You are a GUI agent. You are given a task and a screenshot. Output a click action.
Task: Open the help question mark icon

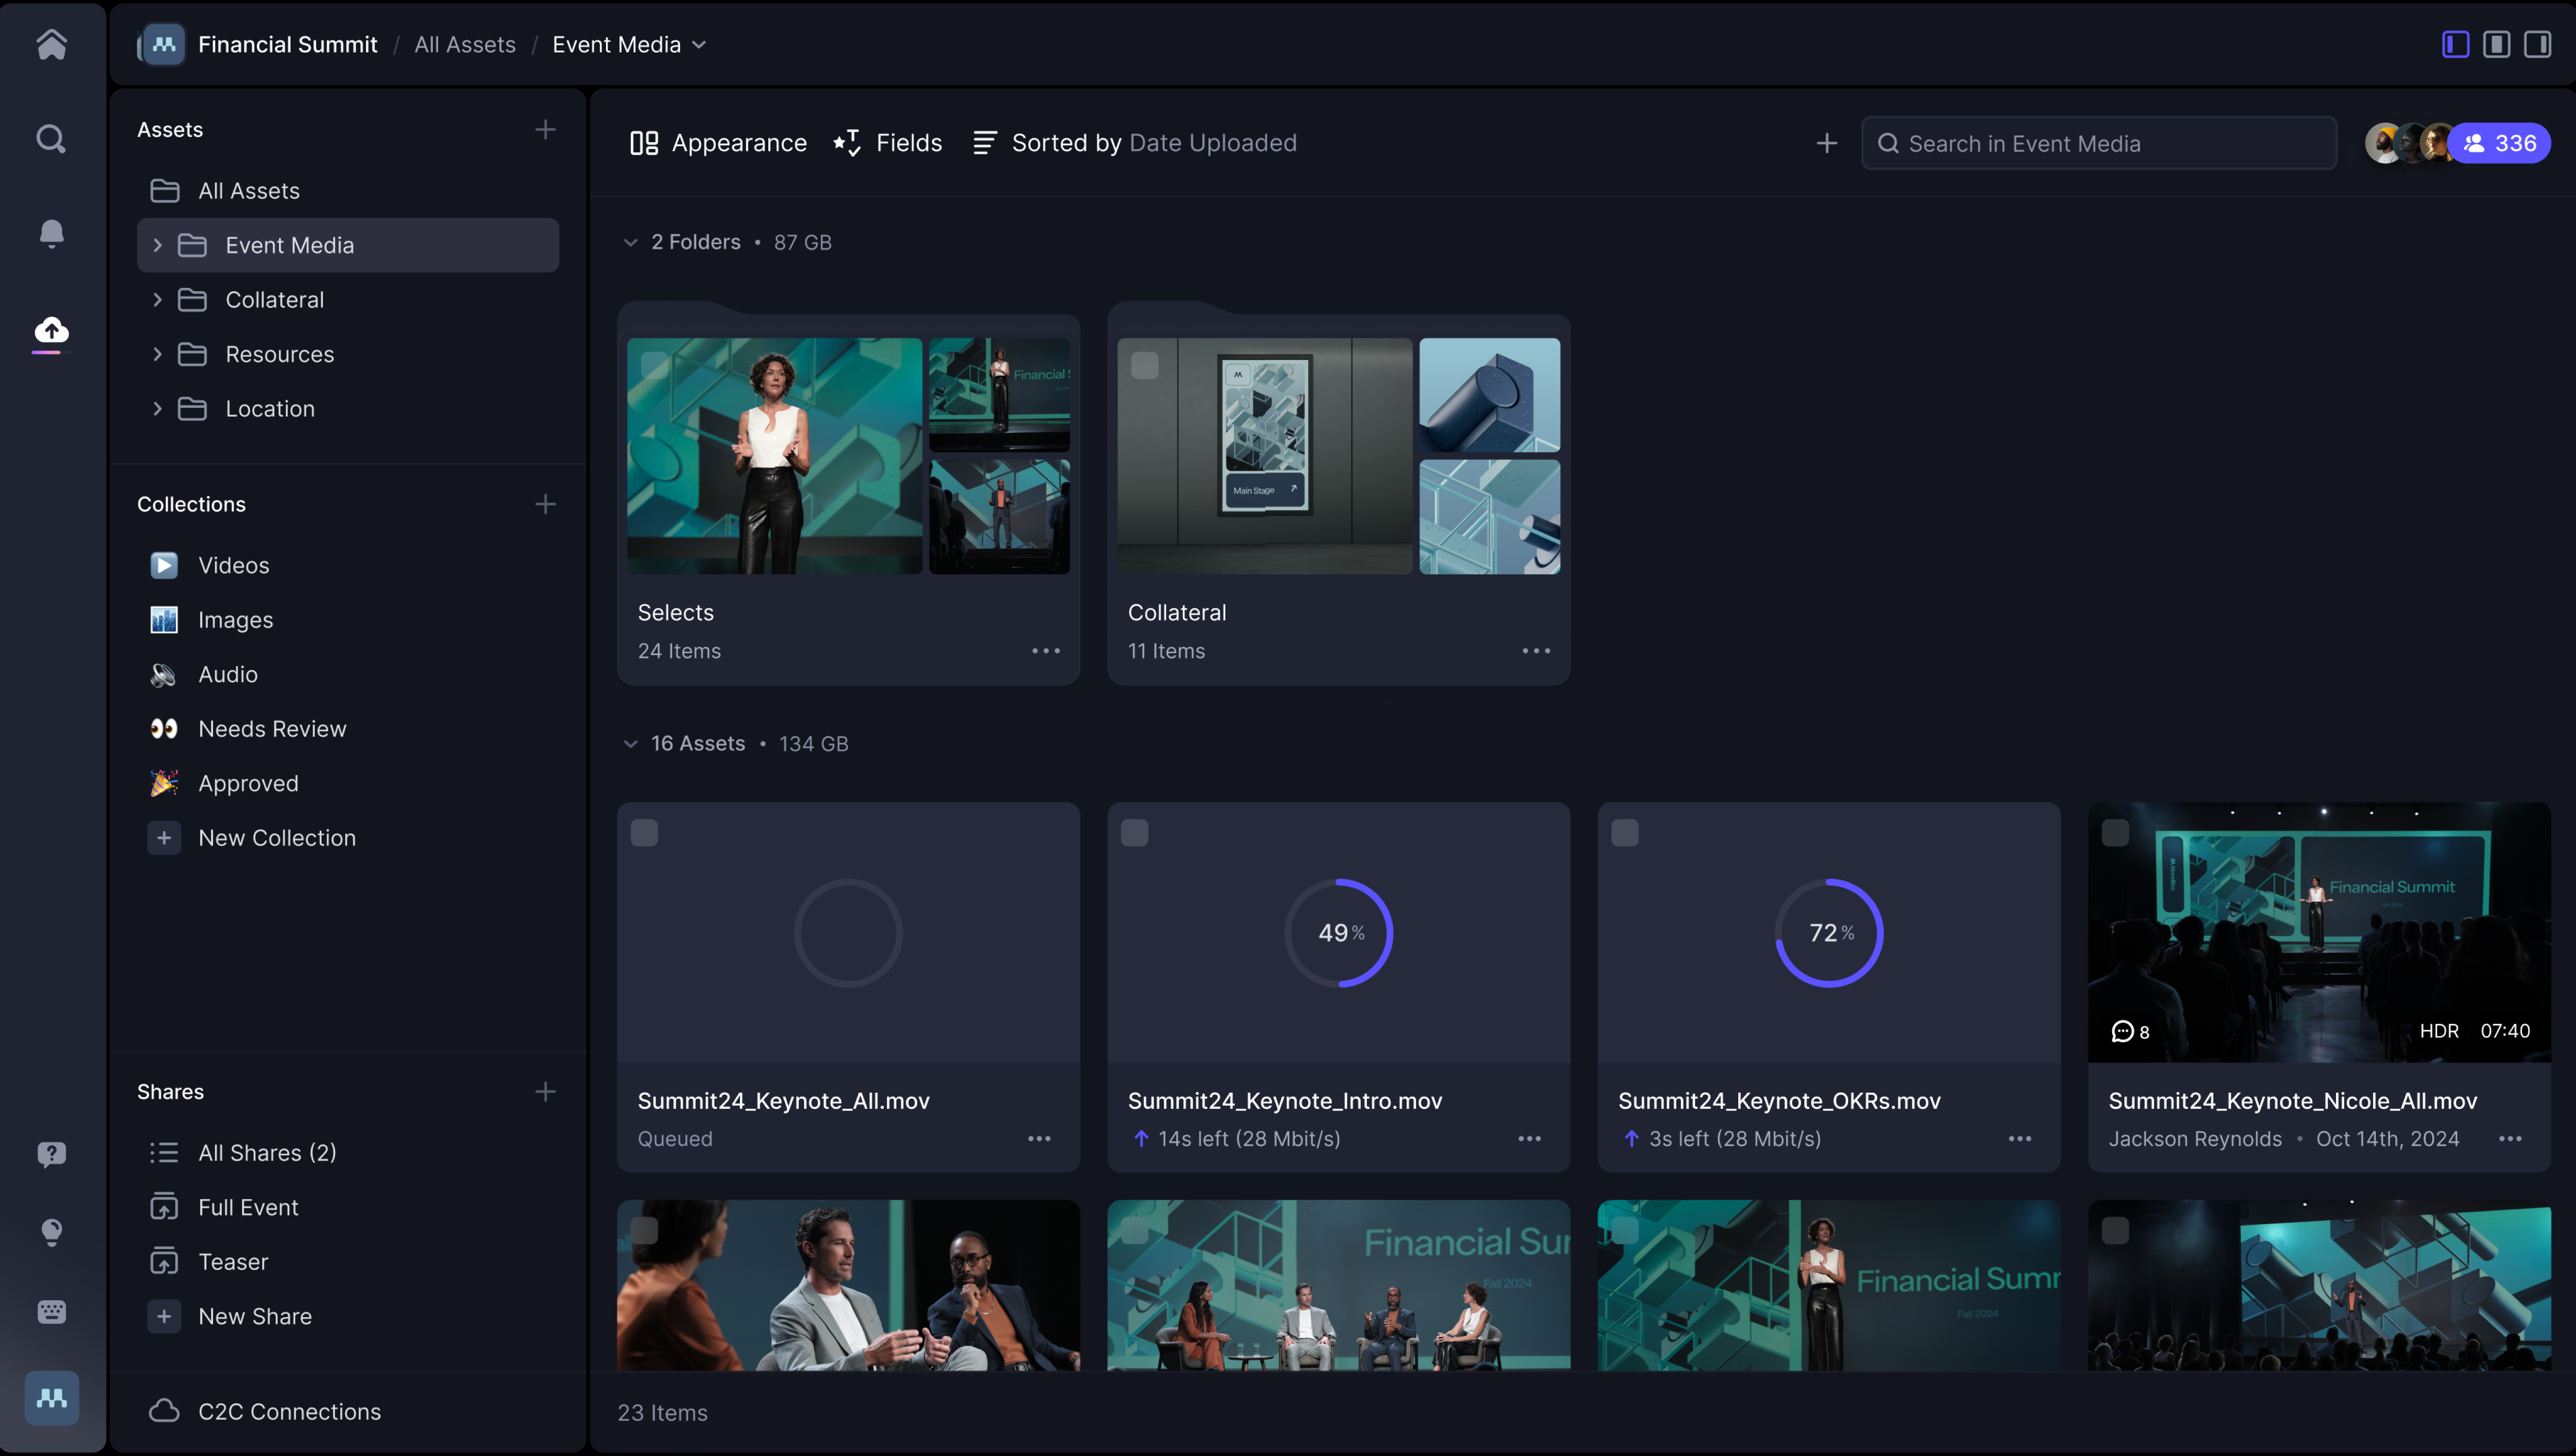(51, 1154)
